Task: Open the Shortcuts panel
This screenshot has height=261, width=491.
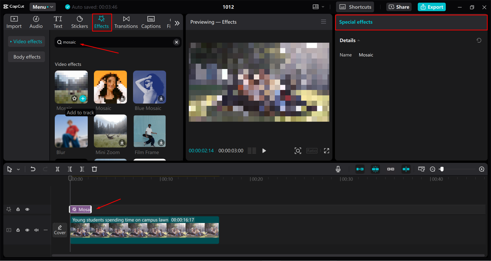Action: tap(355, 7)
